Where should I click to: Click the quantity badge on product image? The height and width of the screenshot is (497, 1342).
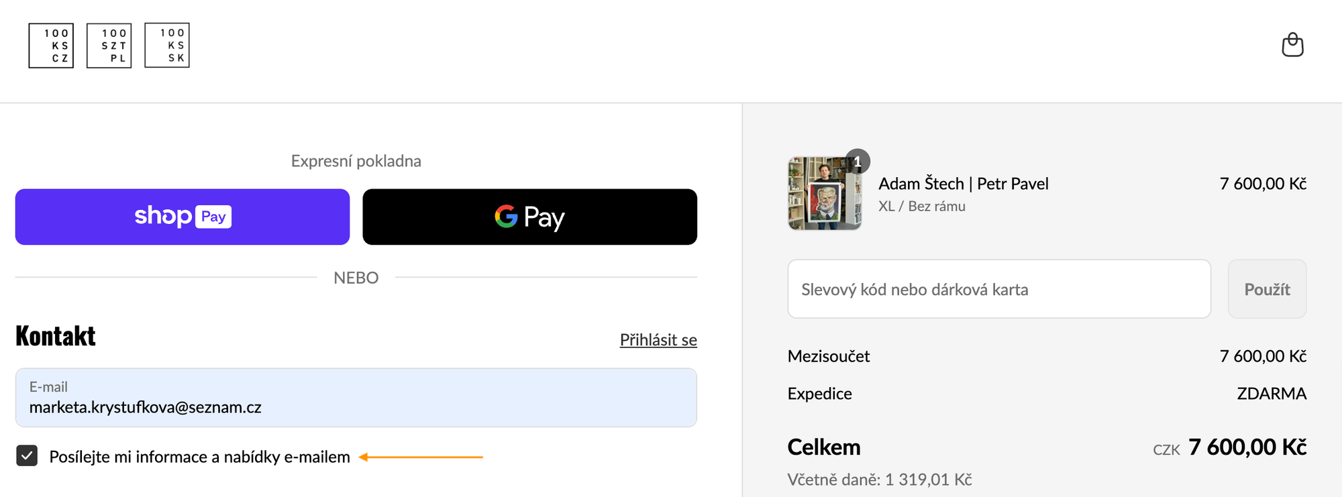tap(858, 162)
